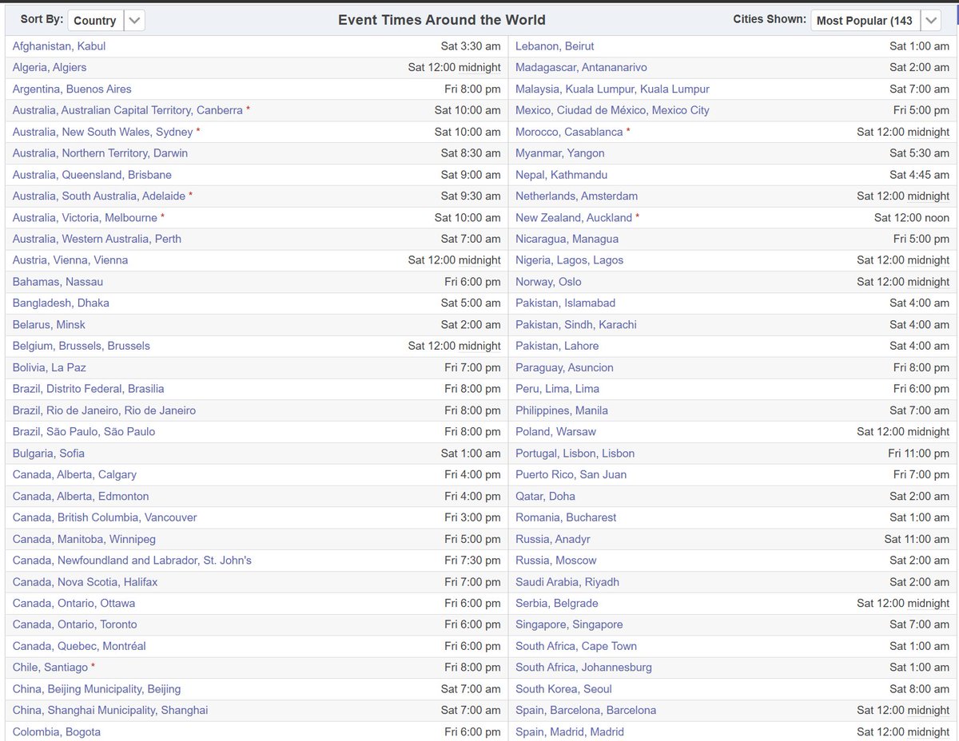Open the Austria, Vienna link

[70, 260]
